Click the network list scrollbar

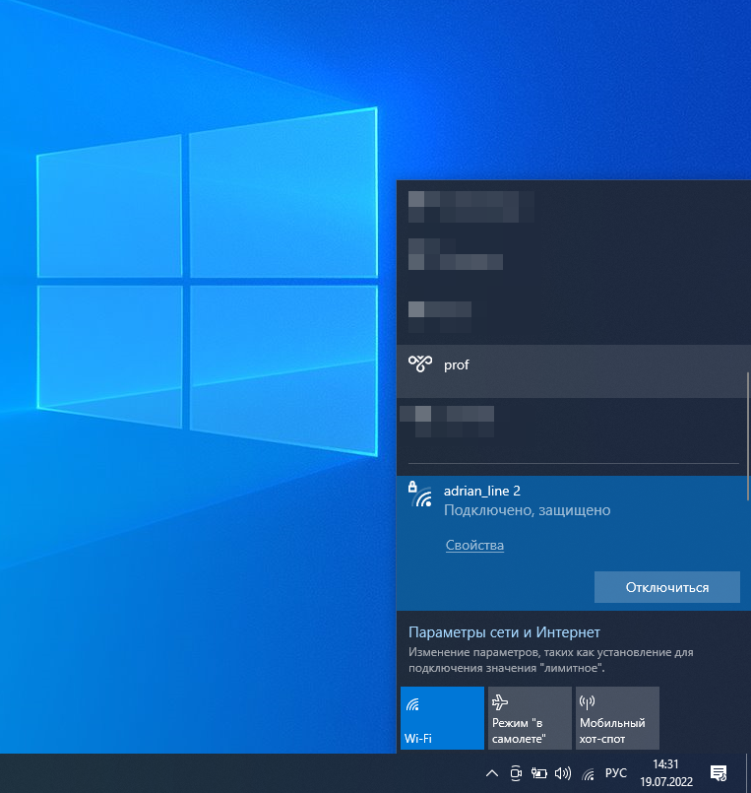point(748,436)
